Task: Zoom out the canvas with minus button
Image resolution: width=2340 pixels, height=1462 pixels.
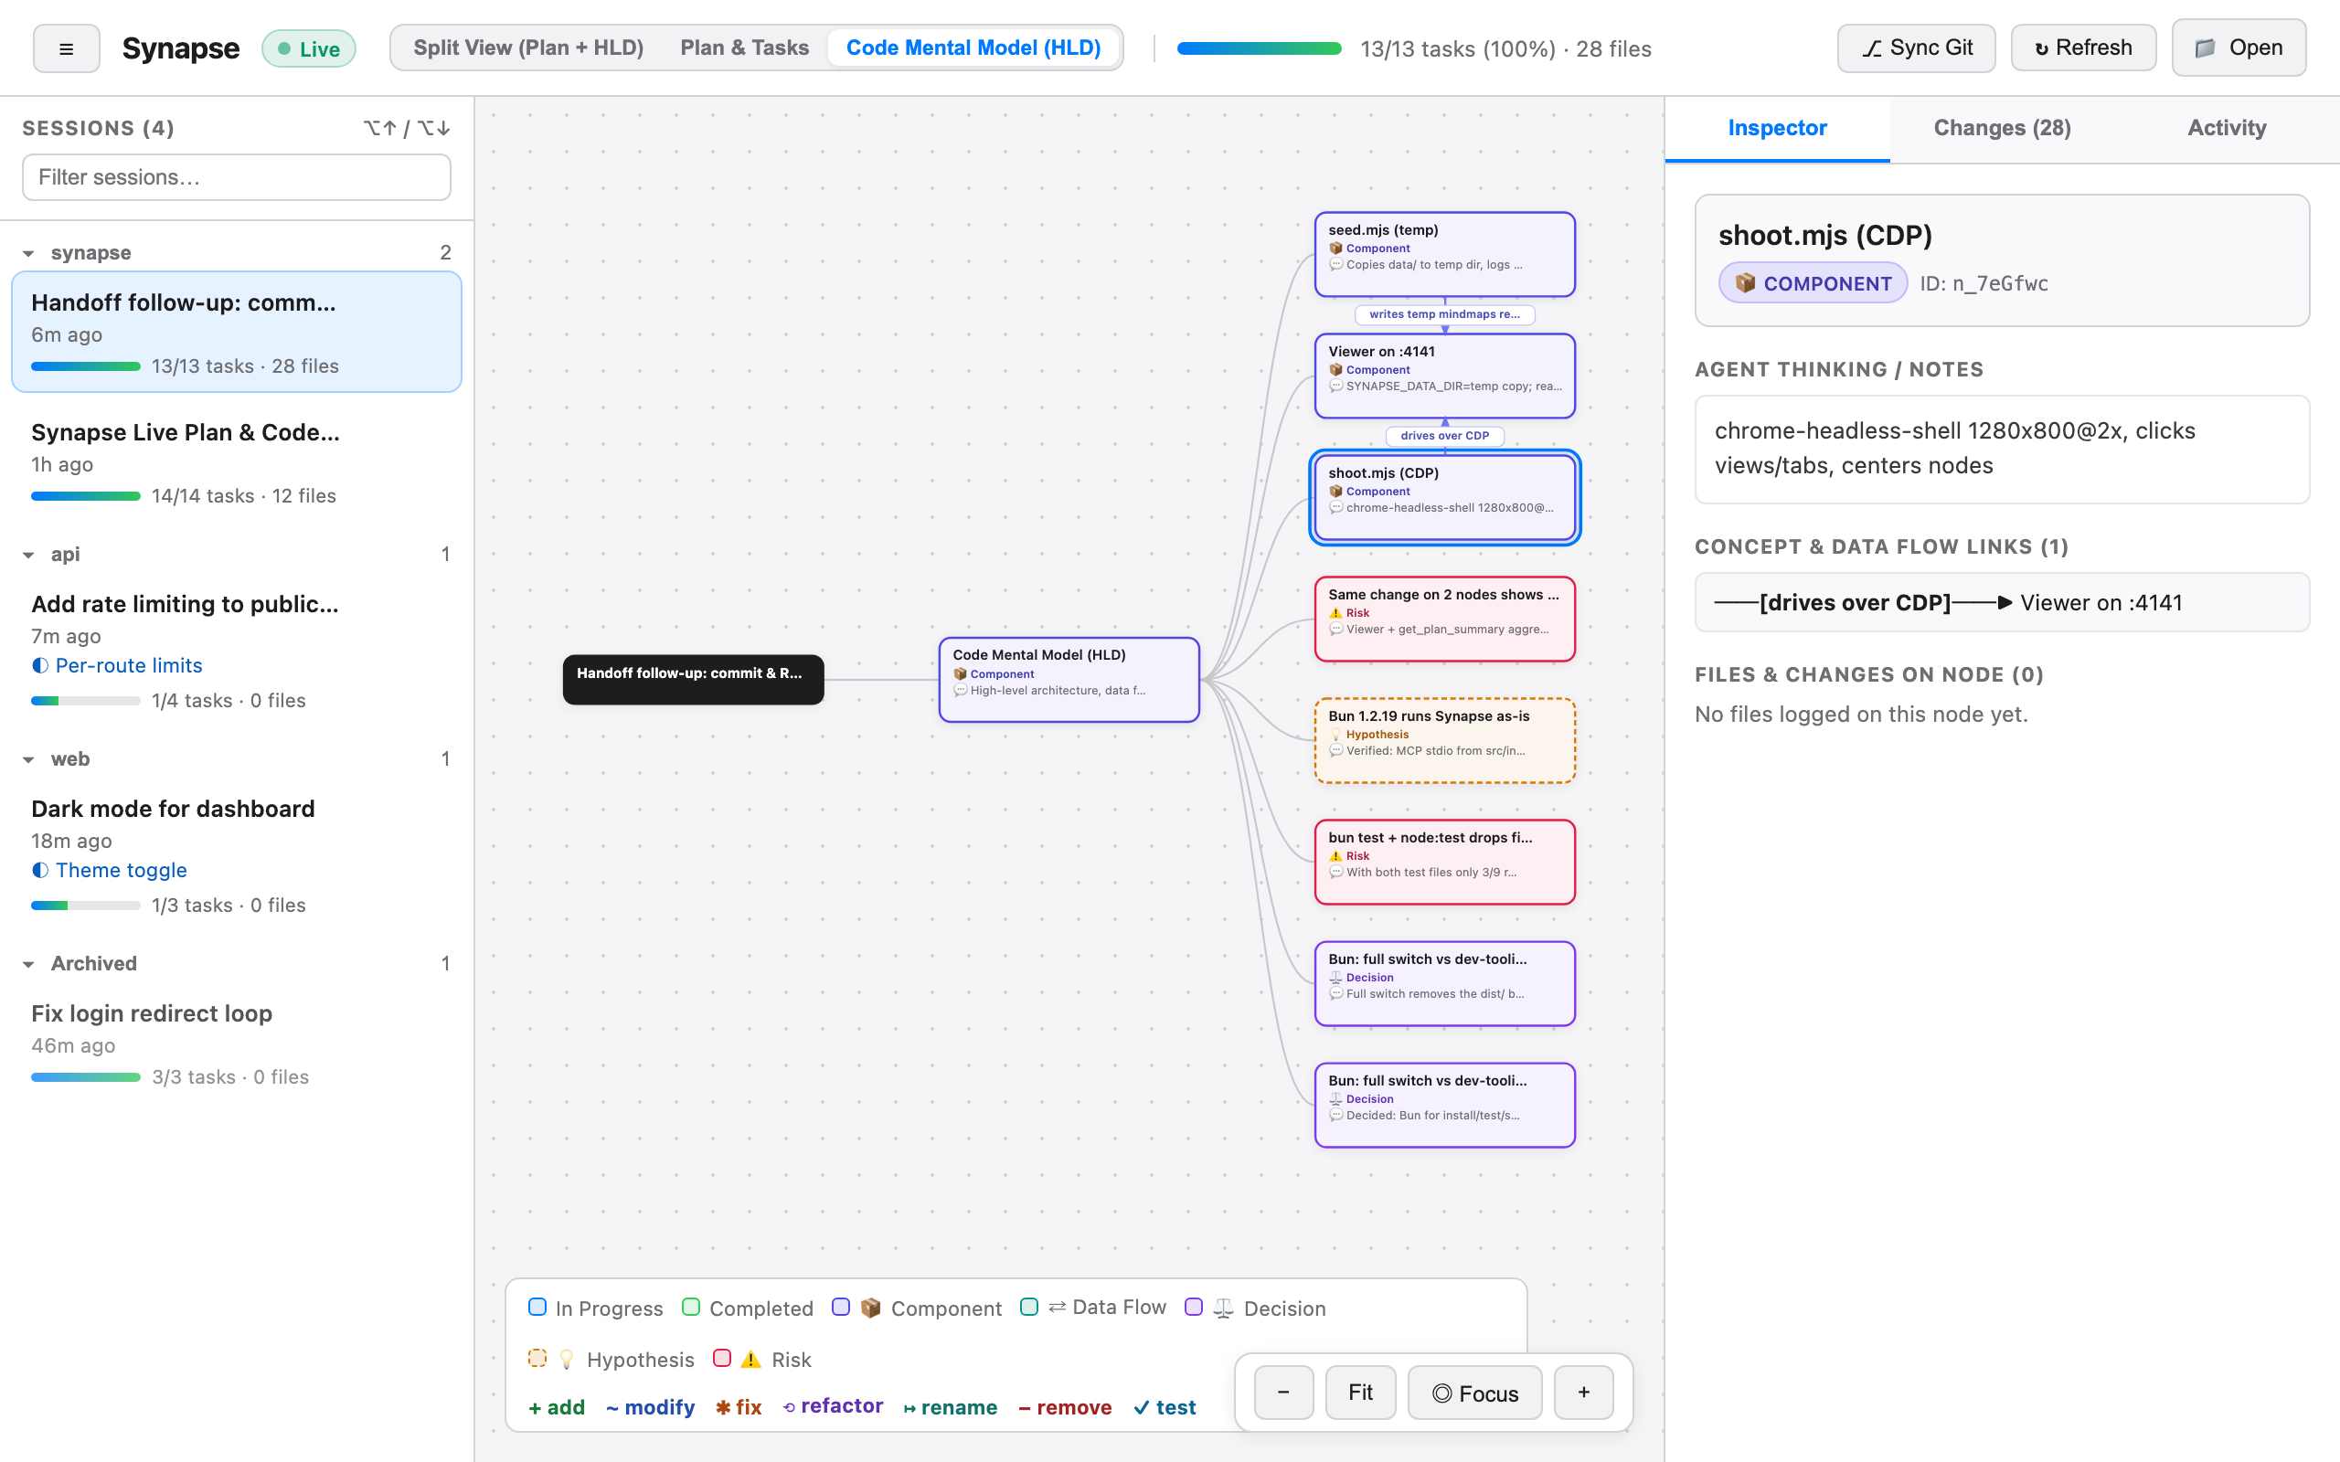Action: [1284, 1393]
